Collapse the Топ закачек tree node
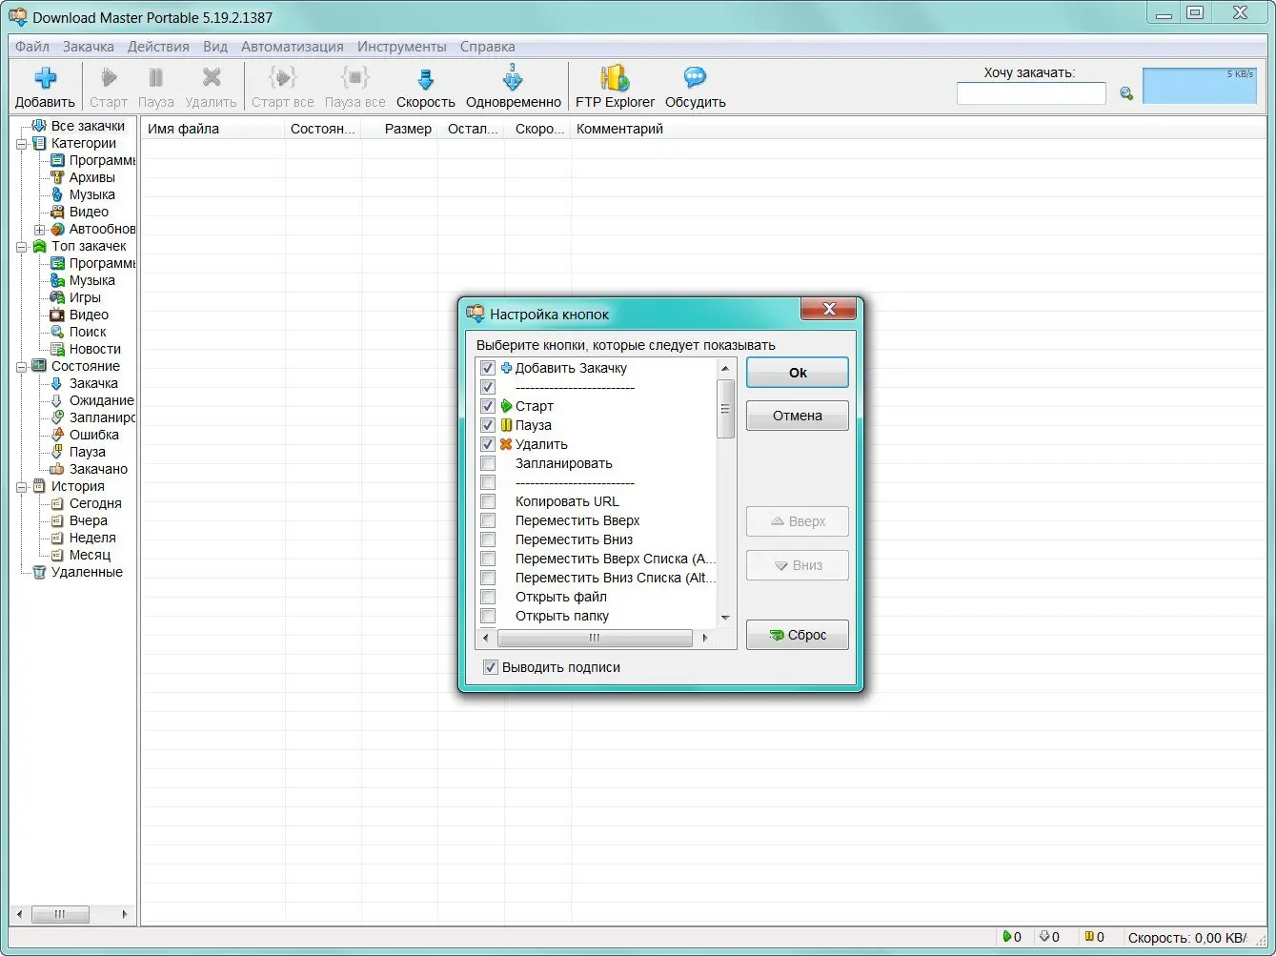The image size is (1276, 956). tap(22, 247)
